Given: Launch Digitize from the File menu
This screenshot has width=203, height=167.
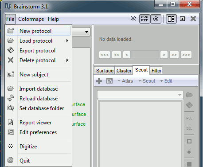Looking at the screenshot, I should 38,147.
